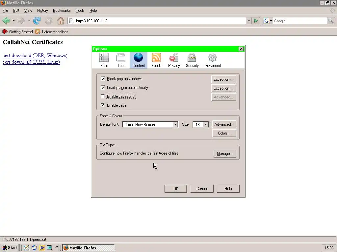Go back with the green Back arrow

[x=6, y=21]
